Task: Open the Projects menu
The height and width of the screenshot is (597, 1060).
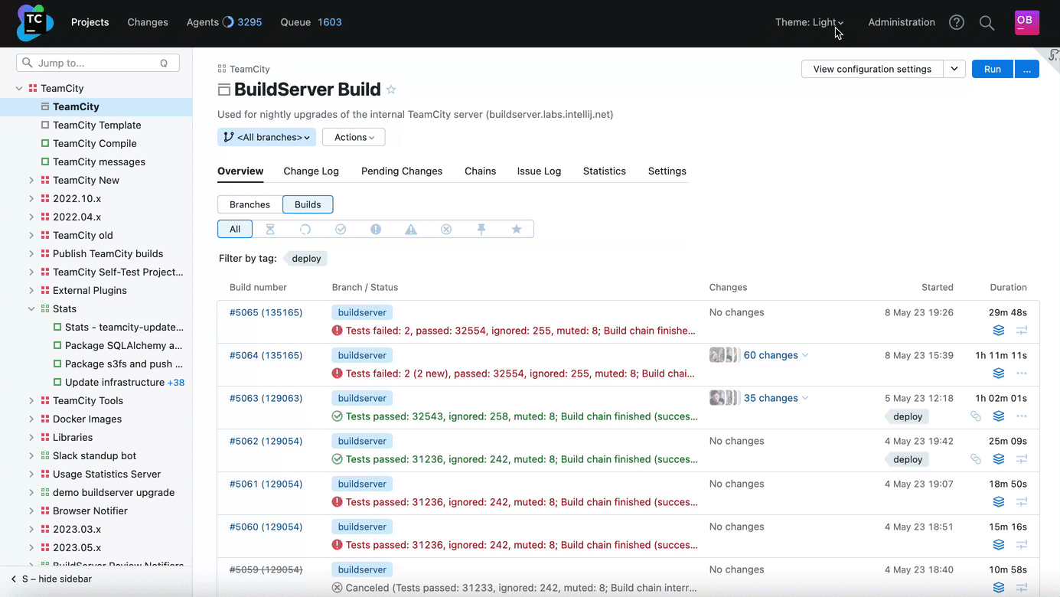Action: 90,22
